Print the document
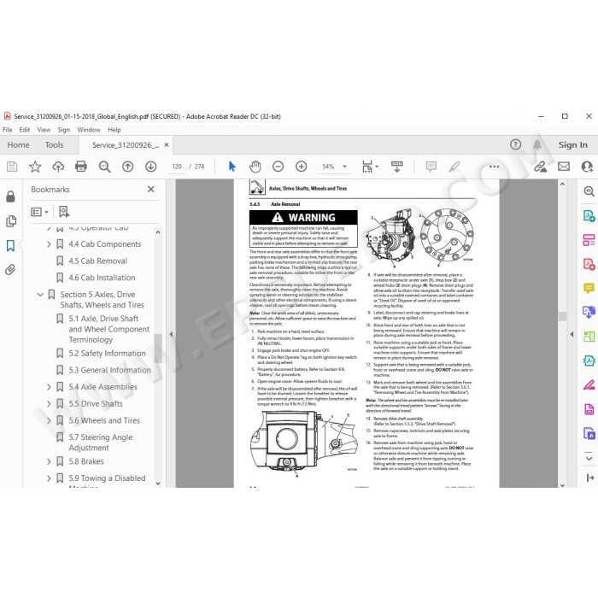Image resolution: width=598 pixels, height=598 pixels. [81, 167]
